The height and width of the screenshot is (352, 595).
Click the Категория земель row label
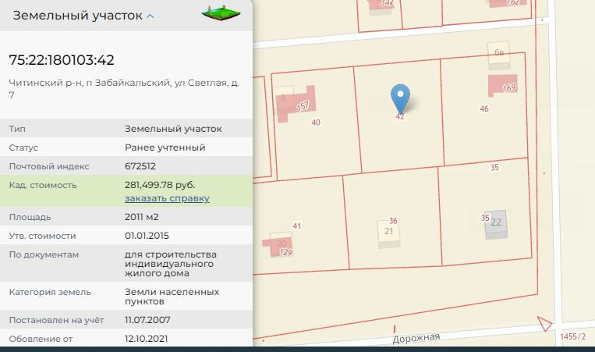(50, 292)
